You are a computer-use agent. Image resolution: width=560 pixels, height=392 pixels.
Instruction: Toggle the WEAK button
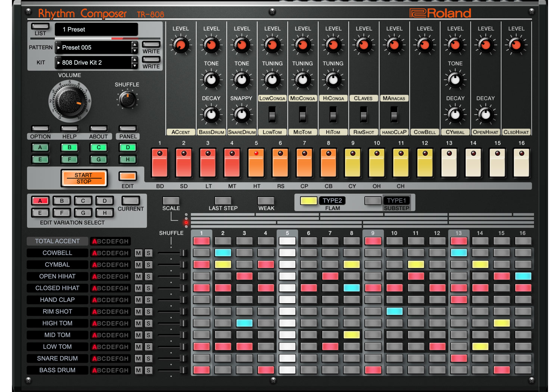[x=266, y=200]
